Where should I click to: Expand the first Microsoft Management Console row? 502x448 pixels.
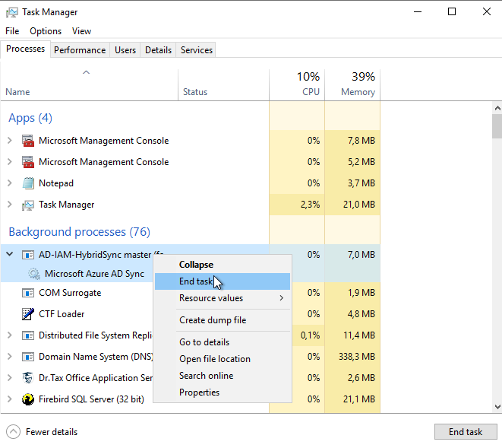[x=10, y=141]
